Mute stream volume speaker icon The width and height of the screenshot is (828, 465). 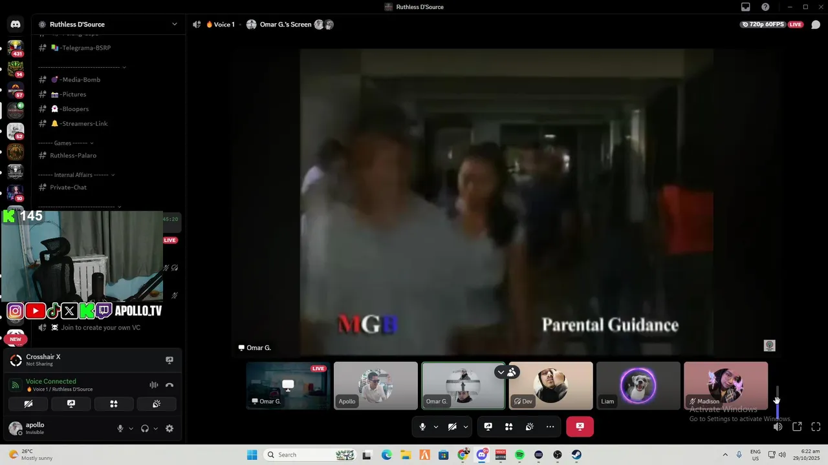tap(778, 426)
